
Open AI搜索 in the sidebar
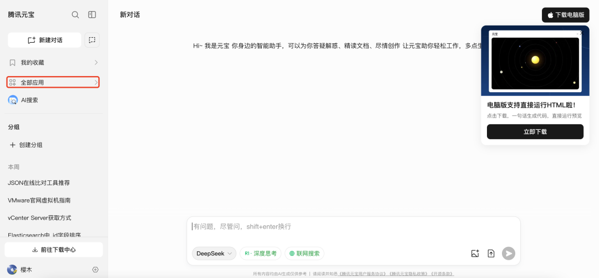(x=53, y=100)
